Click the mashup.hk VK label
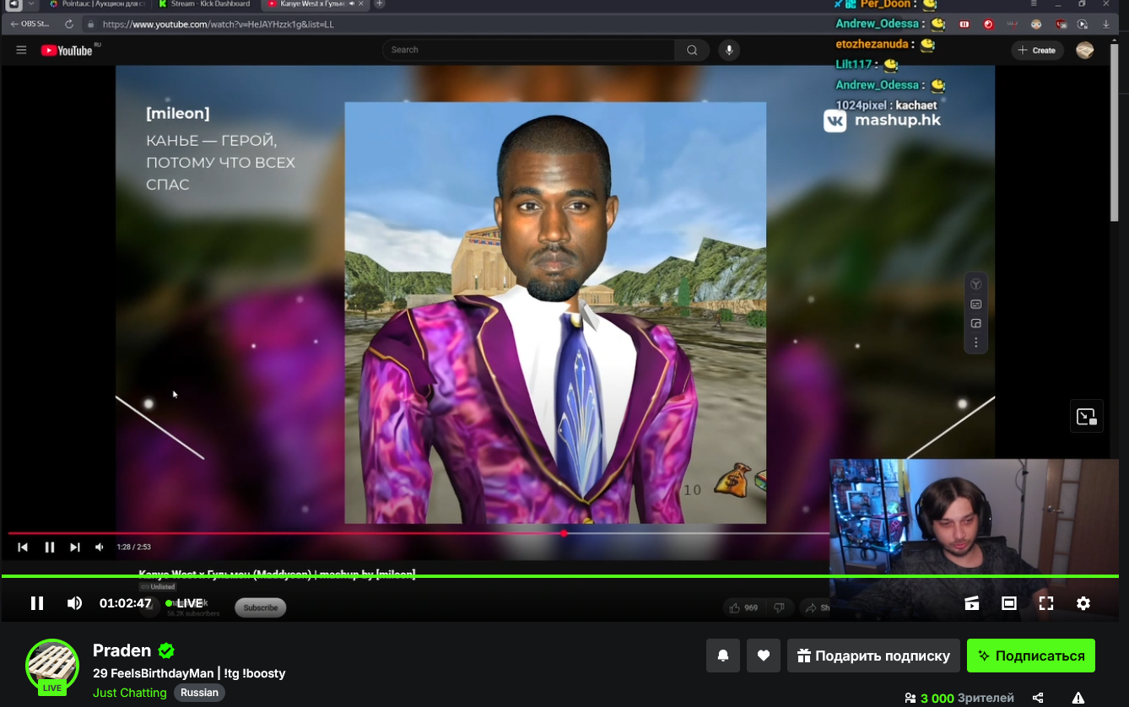Image resolution: width=1129 pixels, height=707 pixels. [x=883, y=121]
